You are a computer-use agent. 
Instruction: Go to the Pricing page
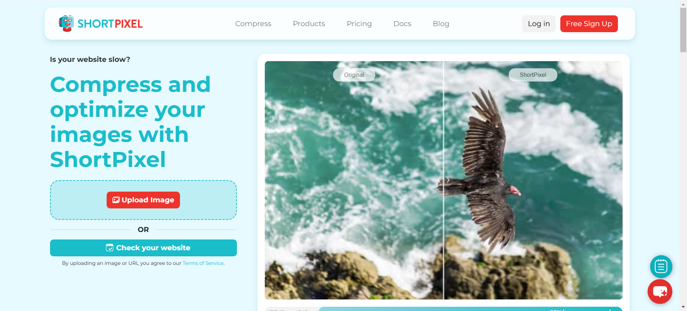[x=359, y=24]
